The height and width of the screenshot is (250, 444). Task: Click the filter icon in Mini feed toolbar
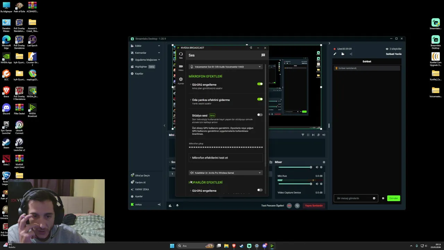click(303, 135)
